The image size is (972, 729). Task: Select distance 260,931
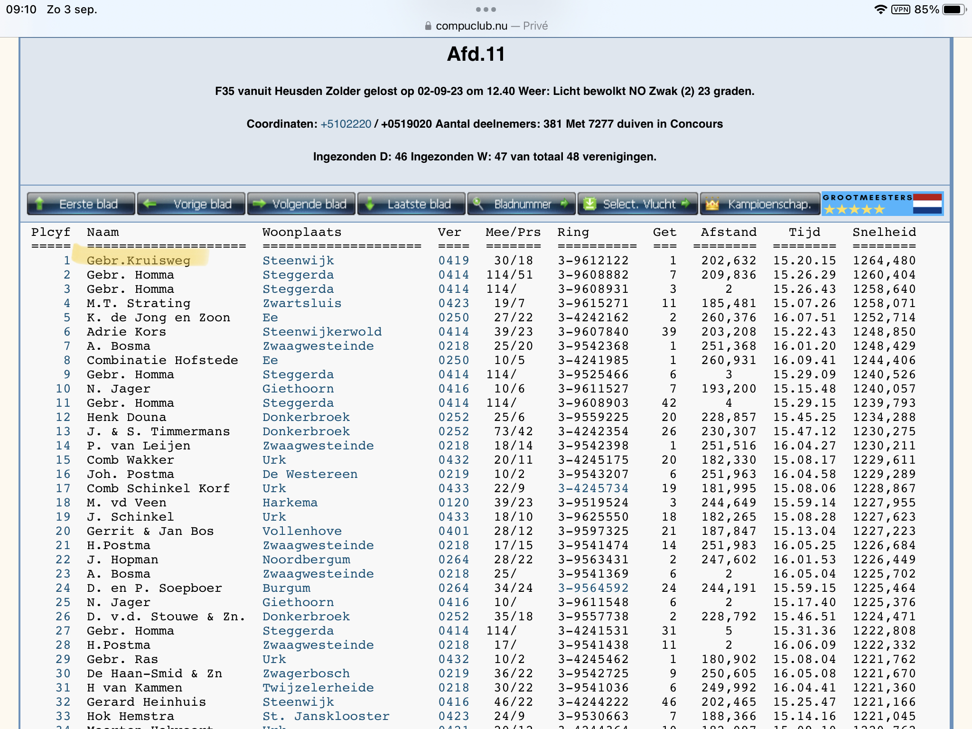[729, 360]
